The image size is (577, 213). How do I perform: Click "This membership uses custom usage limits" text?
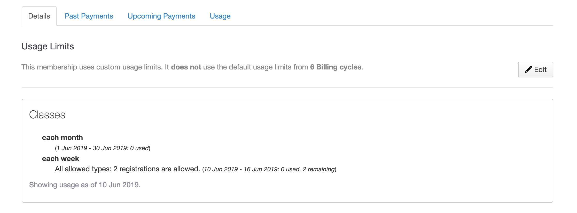92,67
